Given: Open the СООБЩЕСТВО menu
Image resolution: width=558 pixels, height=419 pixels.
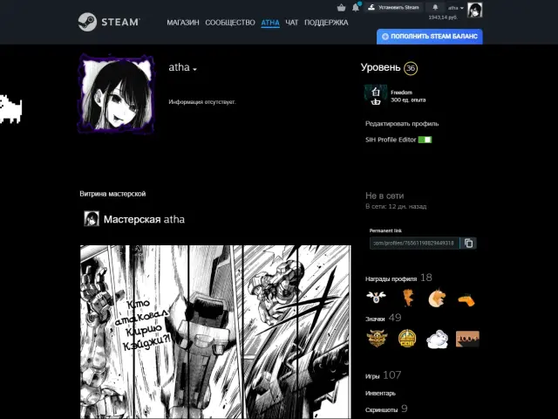Looking at the screenshot, I should coord(230,23).
